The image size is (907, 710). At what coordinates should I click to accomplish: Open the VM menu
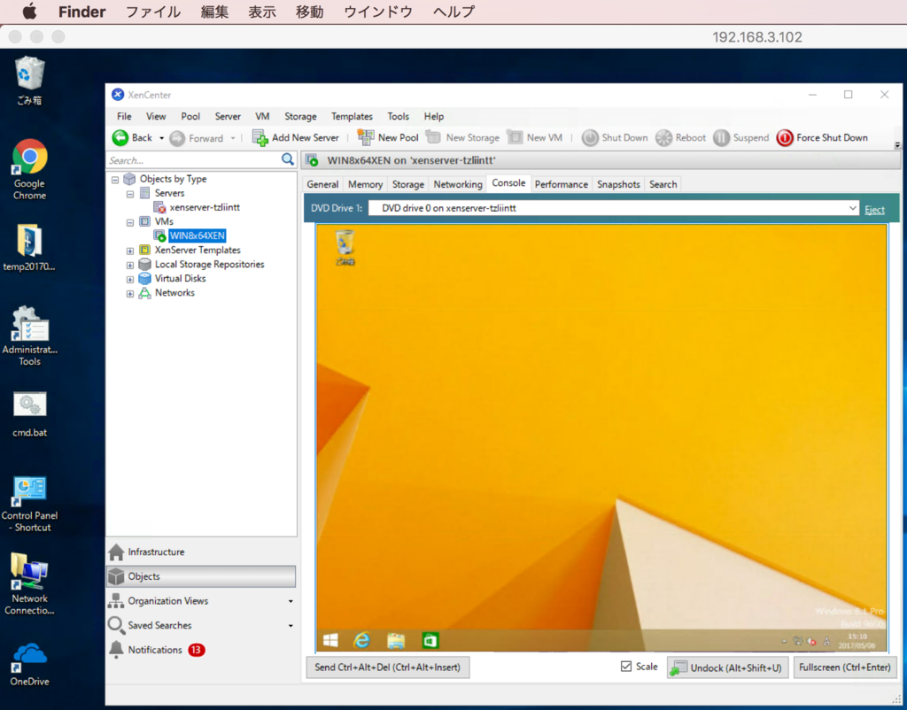click(x=262, y=116)
